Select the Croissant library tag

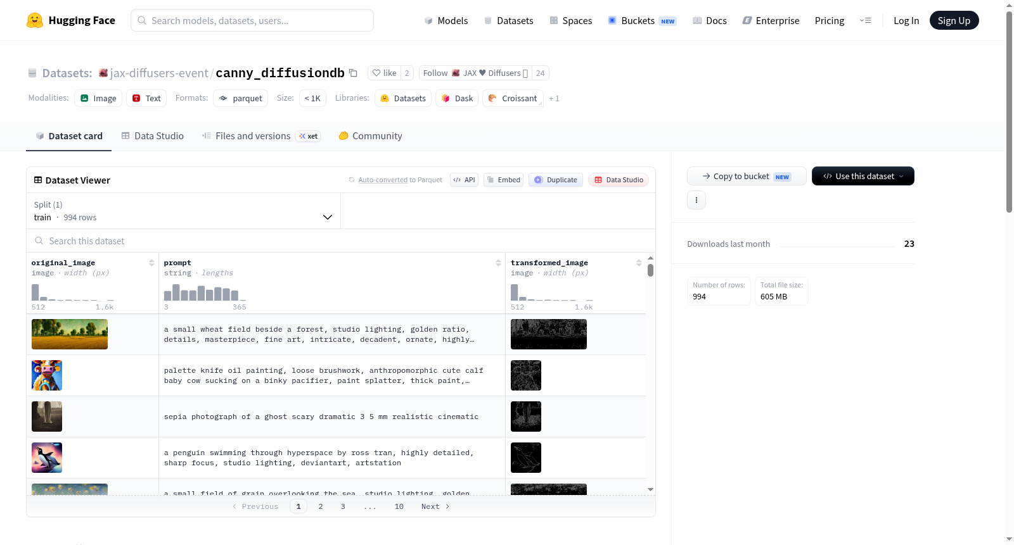pos(513,98)
